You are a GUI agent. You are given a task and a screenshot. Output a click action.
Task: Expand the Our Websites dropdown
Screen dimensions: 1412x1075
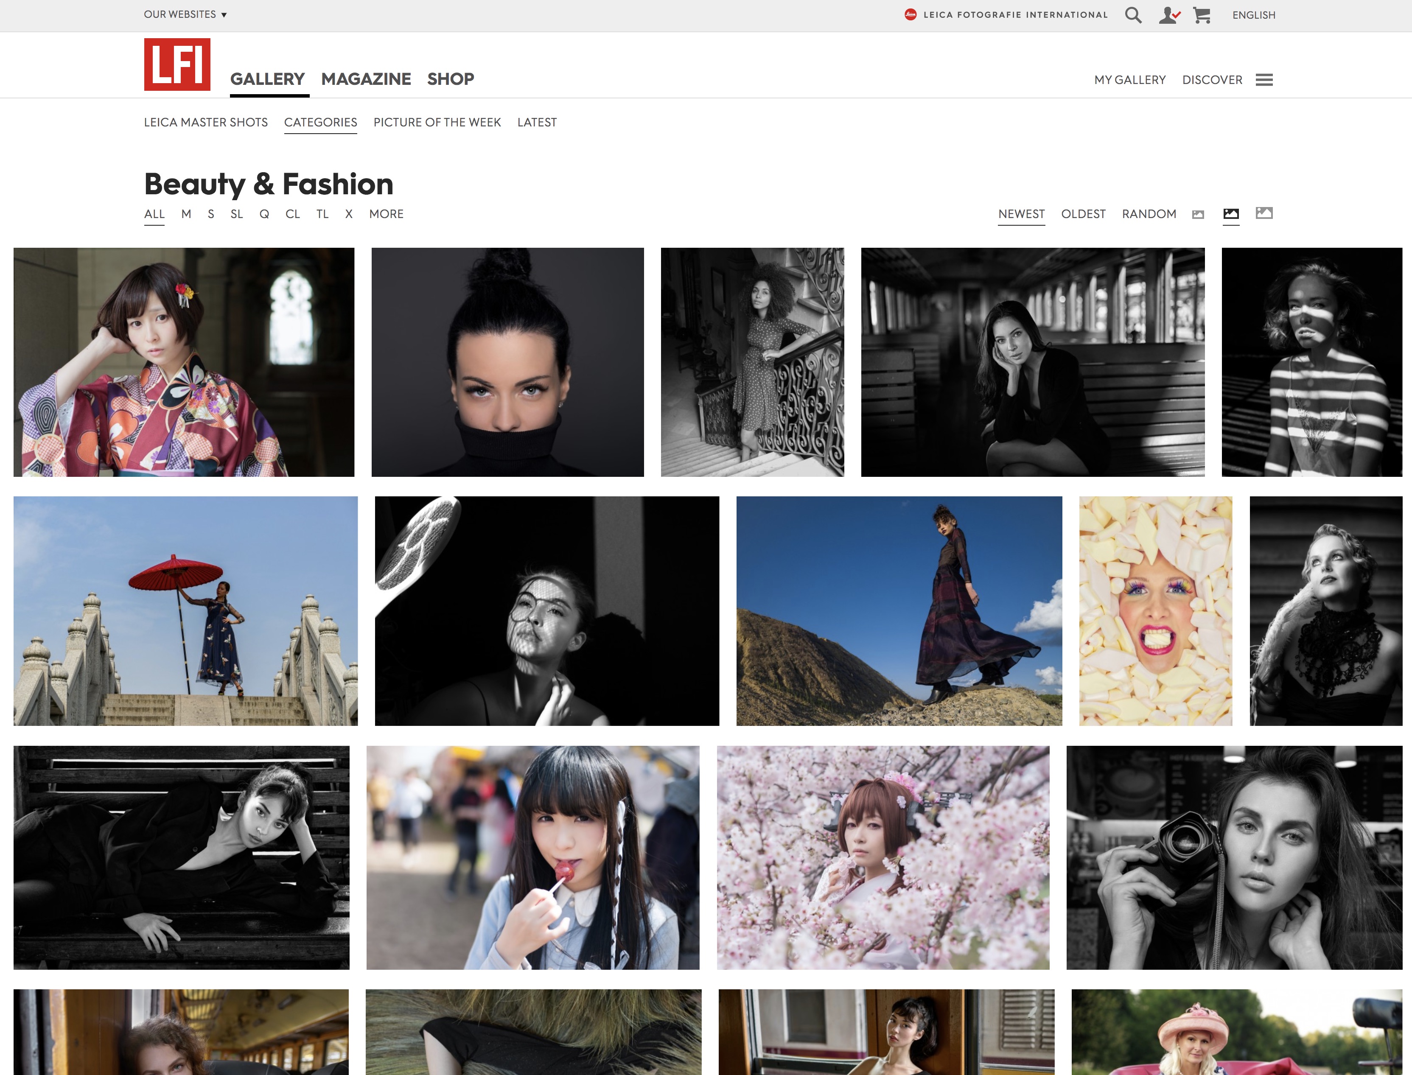(185, 14)
